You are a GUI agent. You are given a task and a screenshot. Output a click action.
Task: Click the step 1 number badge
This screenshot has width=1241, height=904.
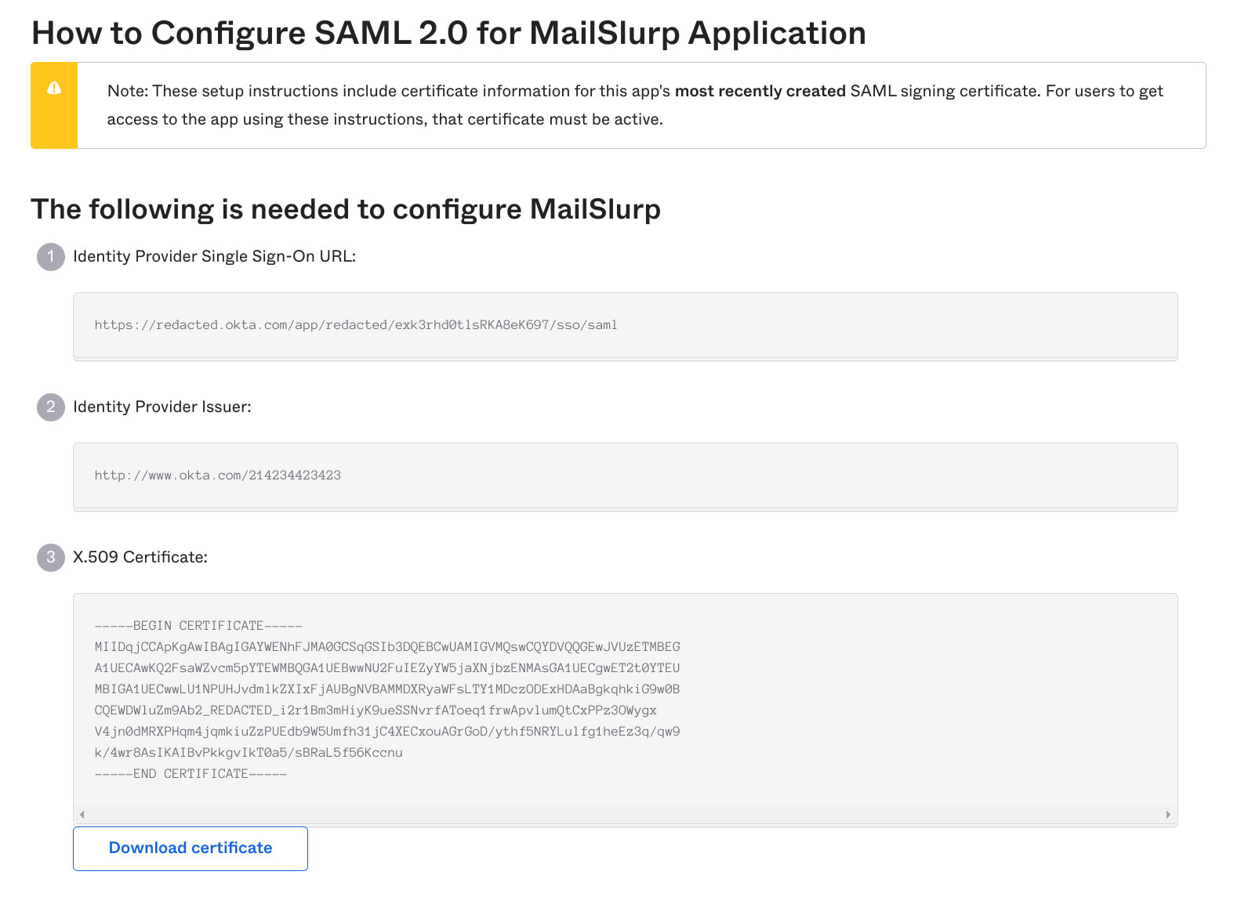(51, 256)
